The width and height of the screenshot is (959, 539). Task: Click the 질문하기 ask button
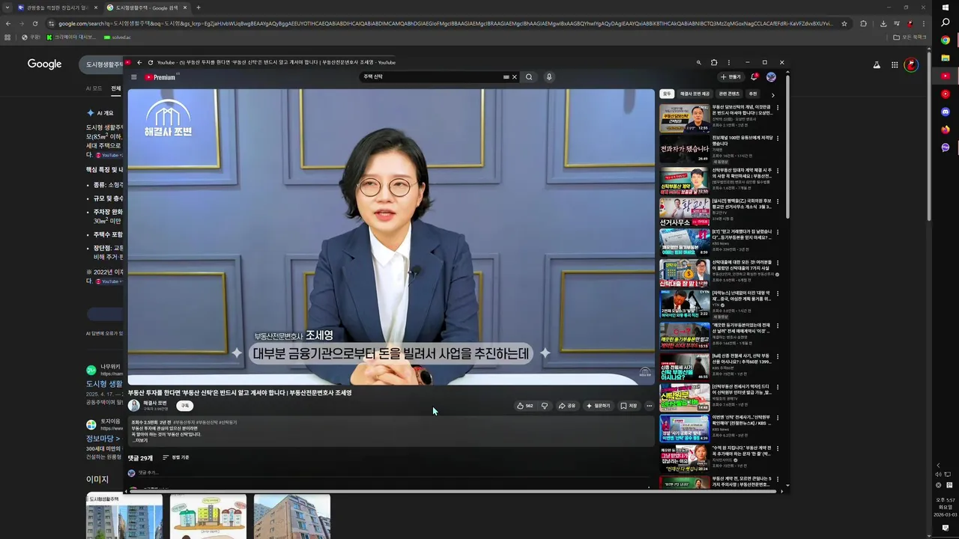tap(599, 406)
